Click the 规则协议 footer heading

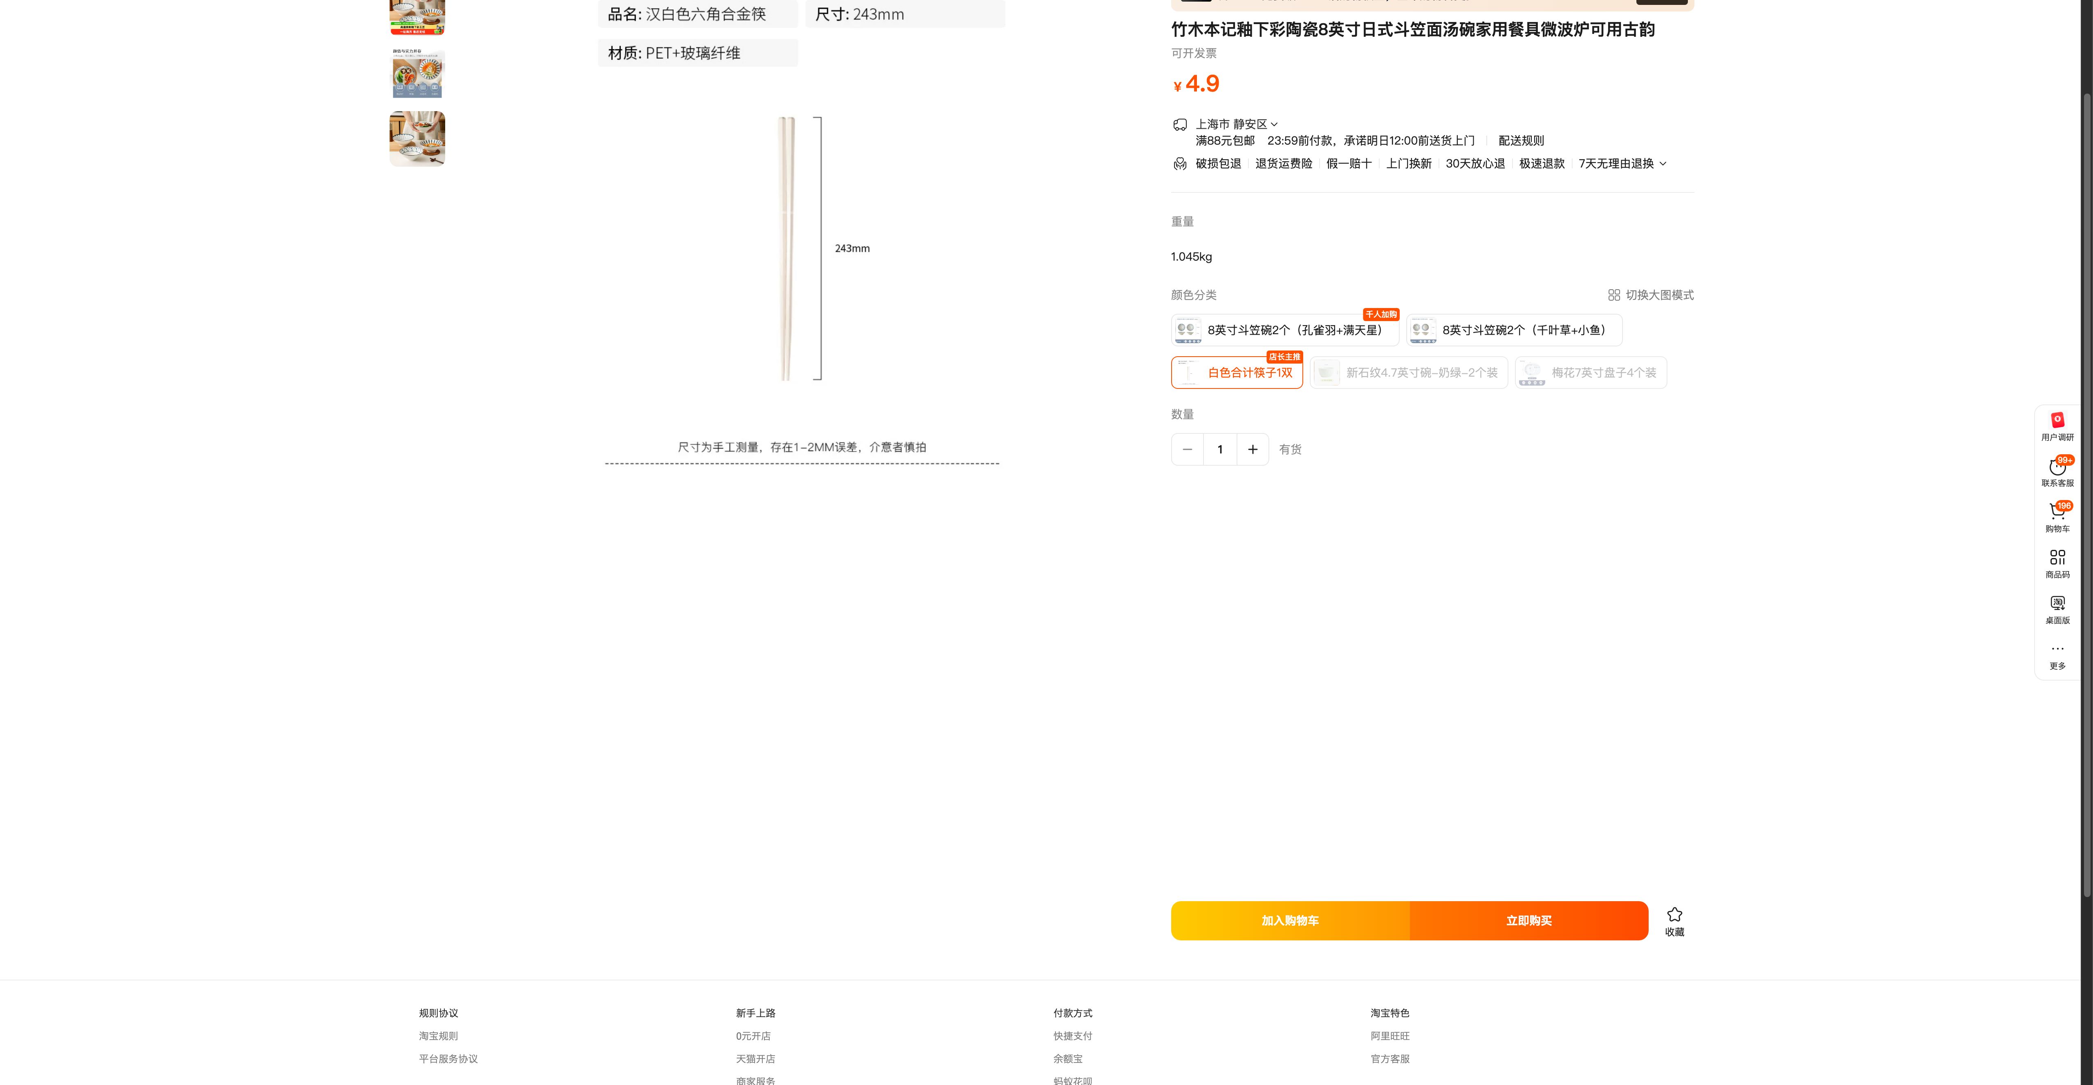(x=438, y=1014)
